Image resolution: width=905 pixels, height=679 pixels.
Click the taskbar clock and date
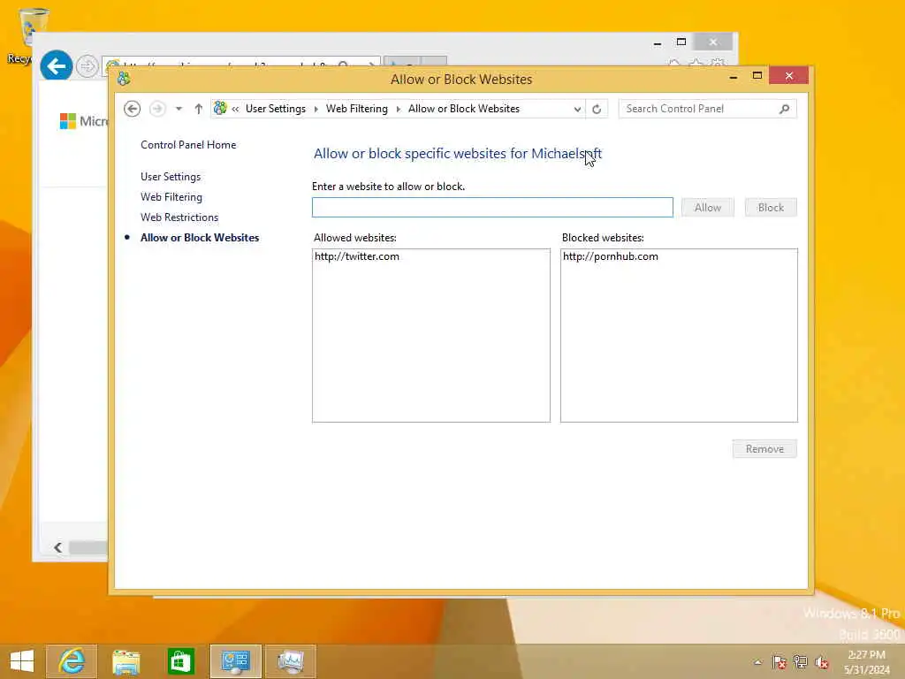(x=866, y=662)
